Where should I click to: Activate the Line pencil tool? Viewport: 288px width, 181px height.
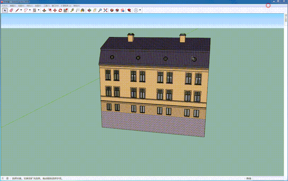[17, 10]
